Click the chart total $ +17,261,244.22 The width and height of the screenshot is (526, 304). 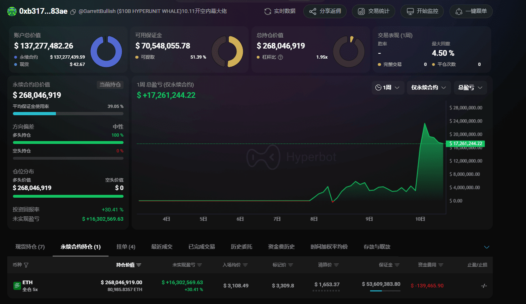pos(166,95)
